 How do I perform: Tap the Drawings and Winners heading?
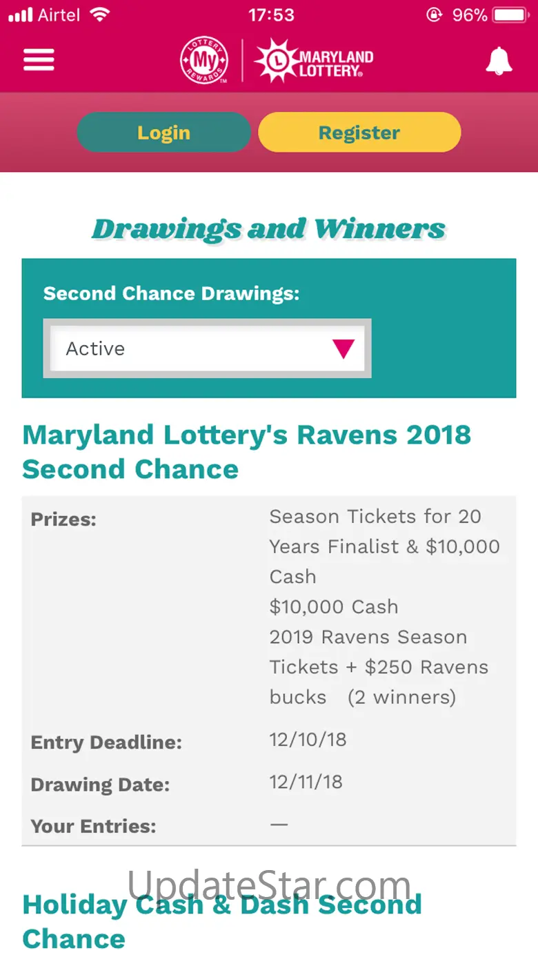pyautogui.click(x=269, y=229)
